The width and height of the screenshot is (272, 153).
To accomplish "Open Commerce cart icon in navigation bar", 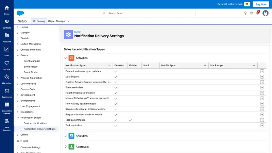I will point(7,91).
